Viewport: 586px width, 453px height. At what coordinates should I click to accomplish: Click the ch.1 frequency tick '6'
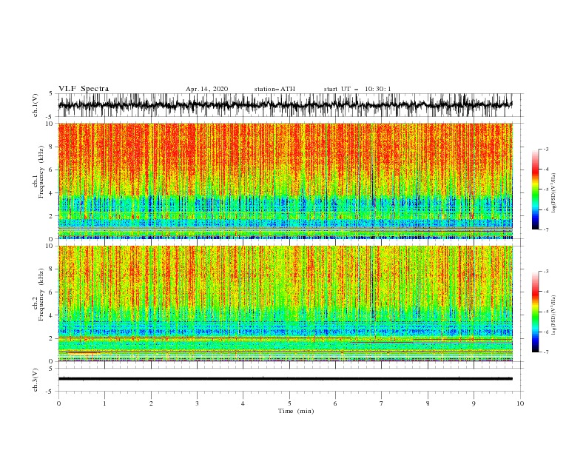(x=51, y=170)
